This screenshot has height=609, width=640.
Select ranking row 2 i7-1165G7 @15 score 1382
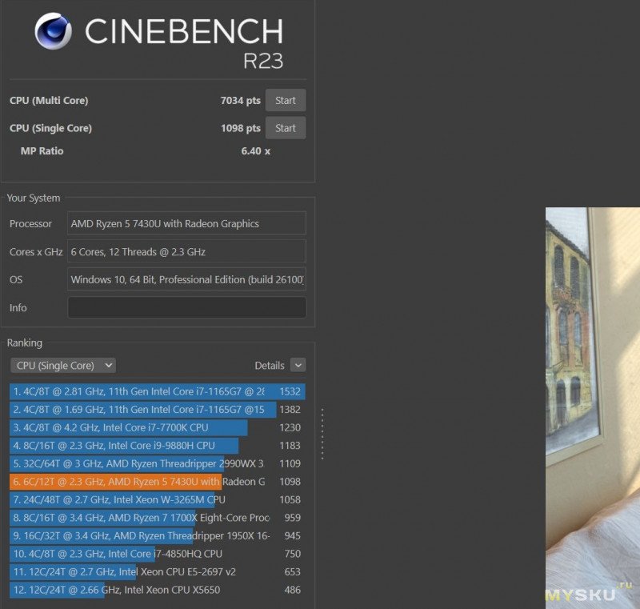coord(158,410)
